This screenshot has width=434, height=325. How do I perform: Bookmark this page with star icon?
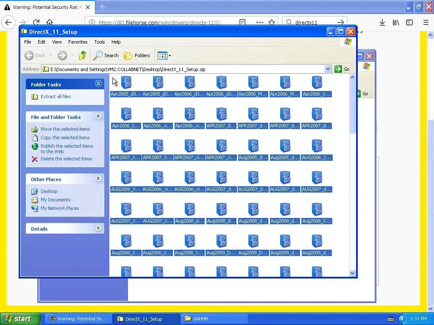[272, 22]
